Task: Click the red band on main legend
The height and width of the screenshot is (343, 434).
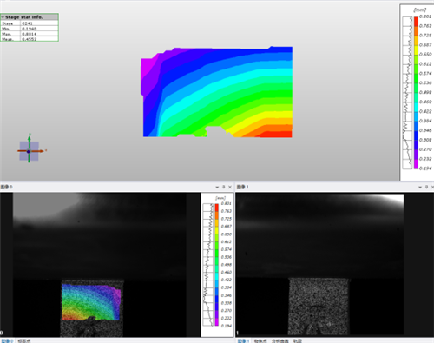Action: (x=416, y=22)
